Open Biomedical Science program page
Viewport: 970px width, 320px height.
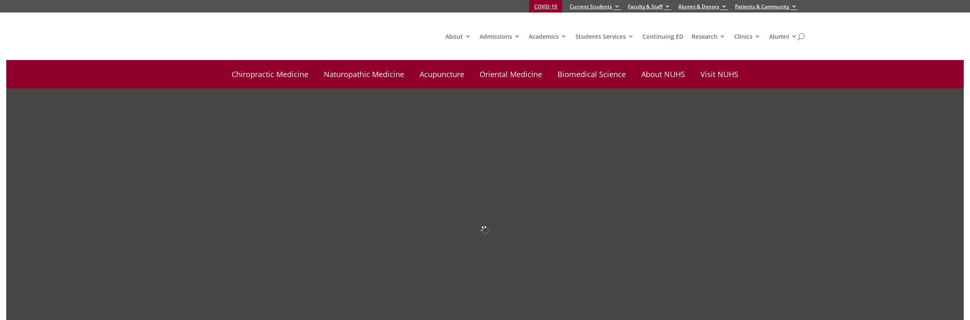click(x=591, y=74)
